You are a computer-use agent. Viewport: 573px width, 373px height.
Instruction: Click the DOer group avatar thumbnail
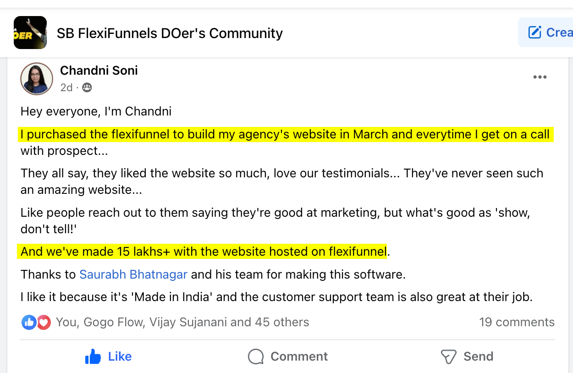click(x=30, y=33)
